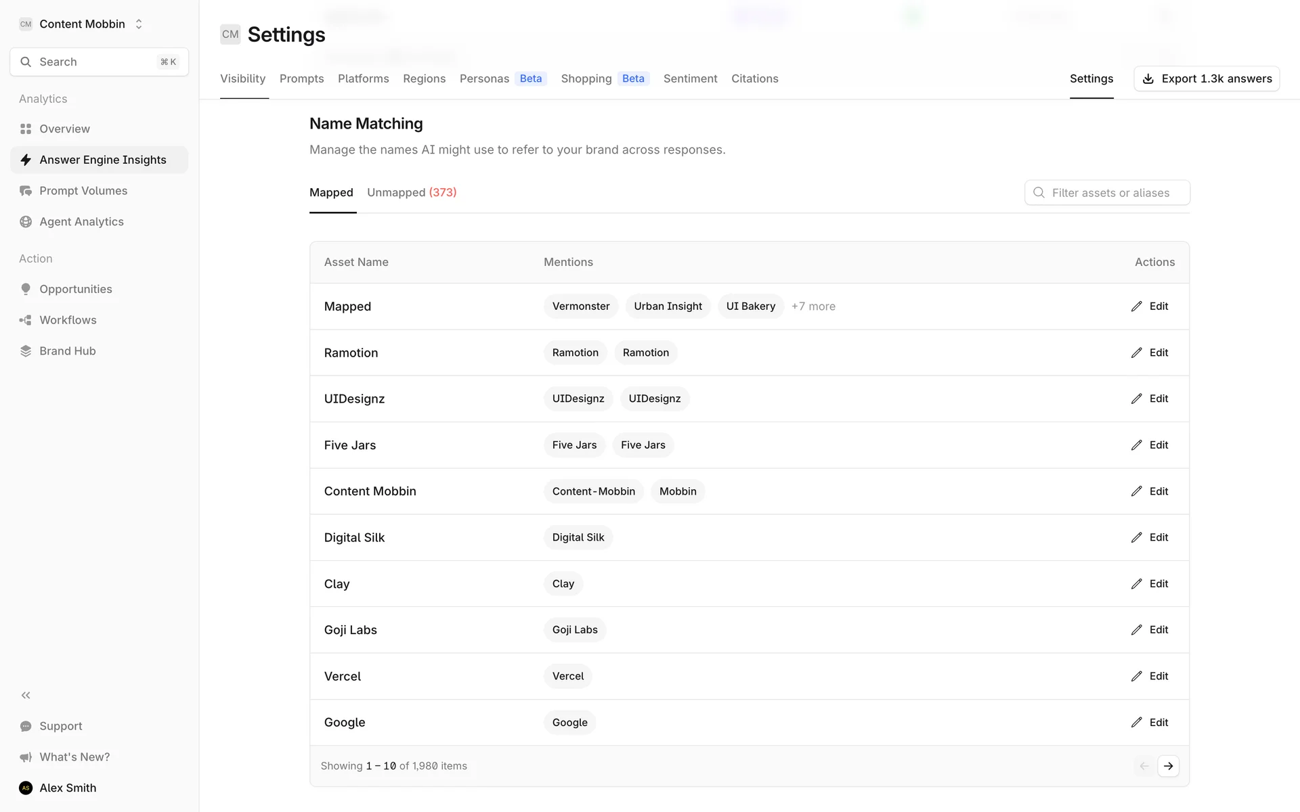Click the Prompt Volumes chat icon
The image size is (1300, 812).
click(x=26, y=191)
